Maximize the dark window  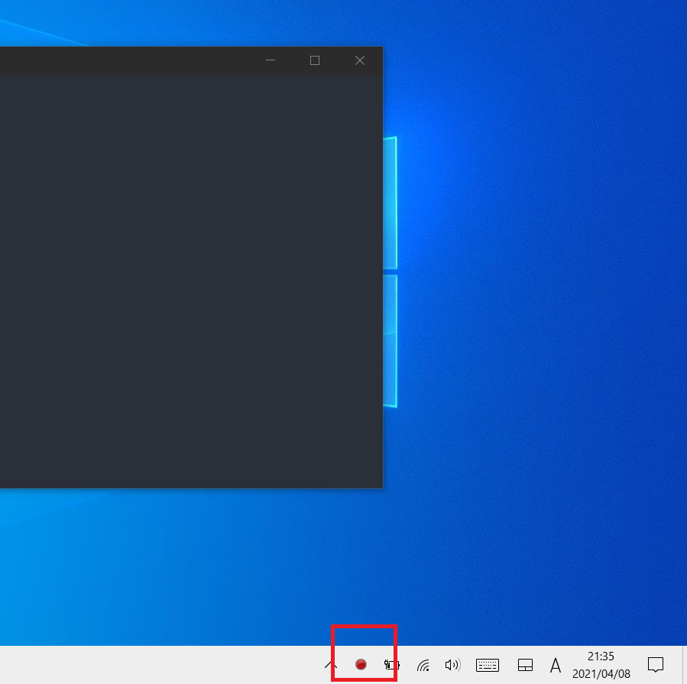(x=315, y=60)
